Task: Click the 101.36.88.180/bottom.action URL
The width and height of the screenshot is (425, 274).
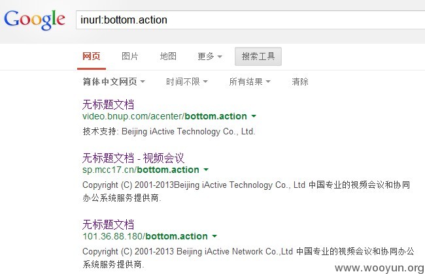Action: point(145,236)
